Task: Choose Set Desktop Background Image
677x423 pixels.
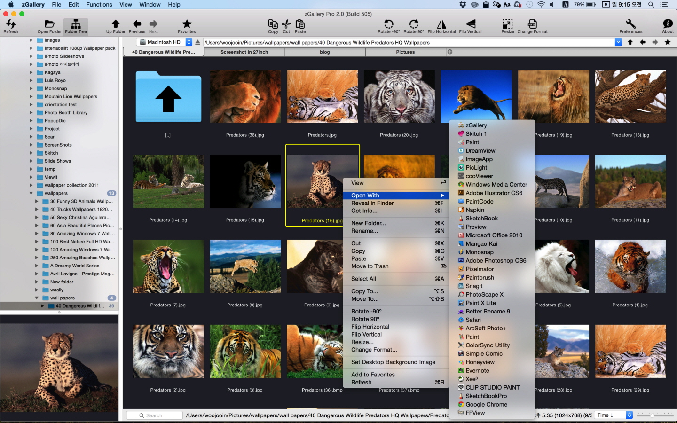Action: 393,362
